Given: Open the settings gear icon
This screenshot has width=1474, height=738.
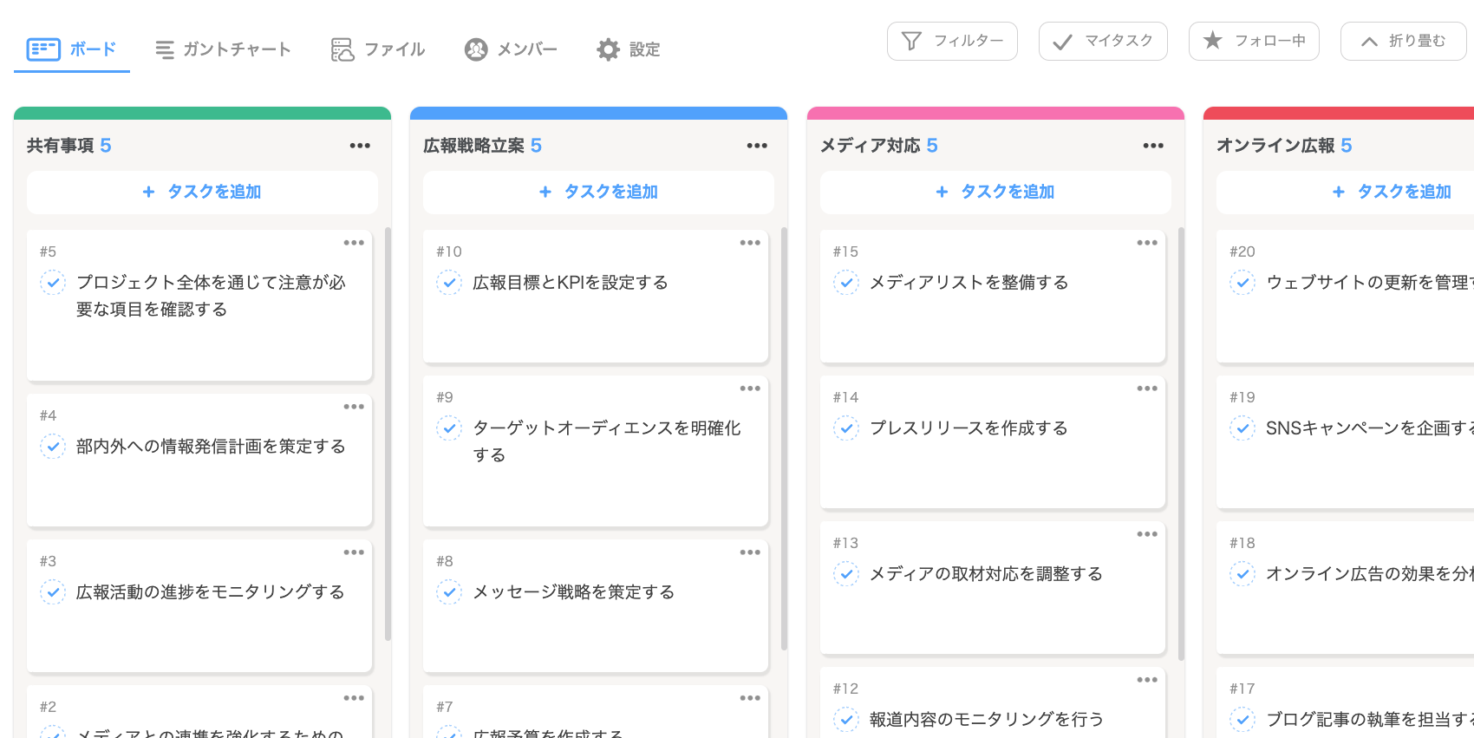Looking at the screenshot, I should pos(609,49).
